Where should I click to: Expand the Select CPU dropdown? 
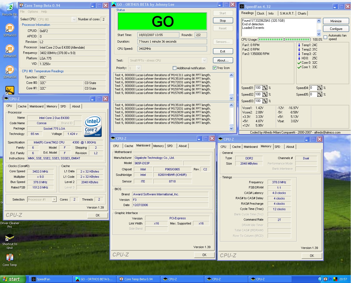tap(74, 19)
